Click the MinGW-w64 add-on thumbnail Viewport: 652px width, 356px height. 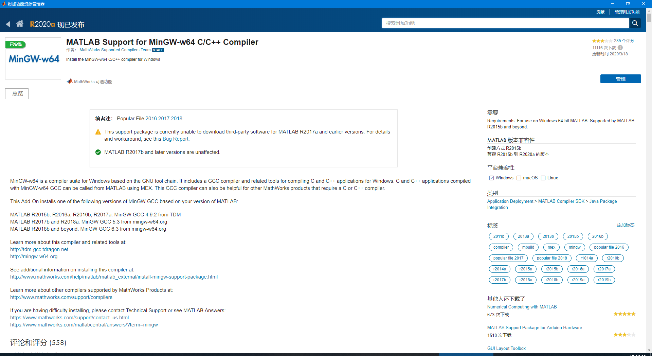[33, 58]
